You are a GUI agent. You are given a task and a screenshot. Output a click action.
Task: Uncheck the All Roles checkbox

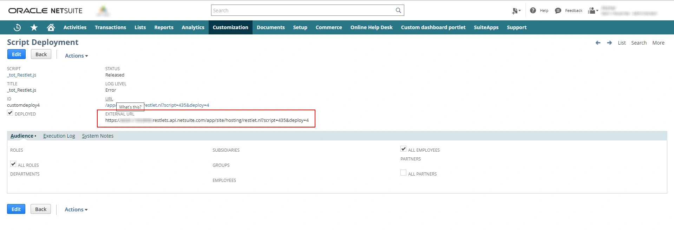pos(13,164)
